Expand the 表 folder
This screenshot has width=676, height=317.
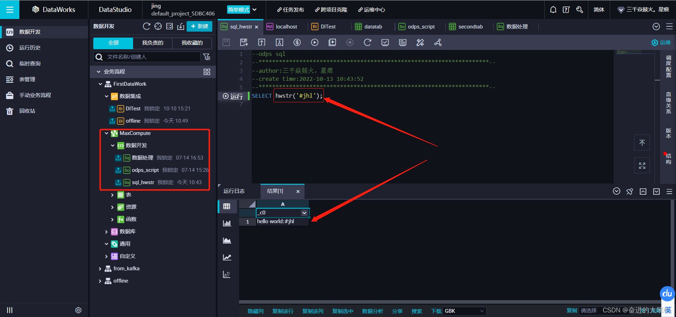(x=112, y=195)
